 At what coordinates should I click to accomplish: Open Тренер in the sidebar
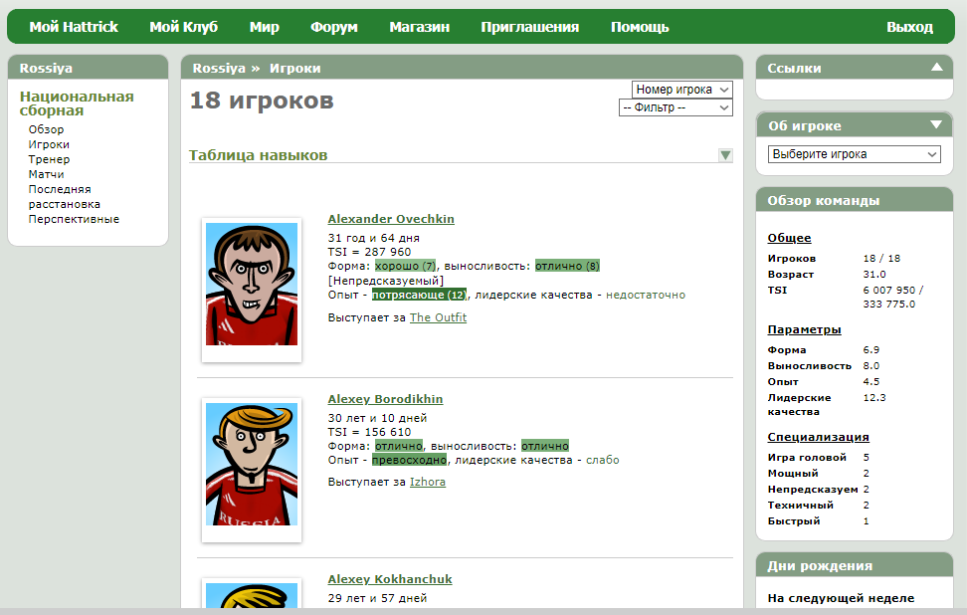(x=49, y=159)
